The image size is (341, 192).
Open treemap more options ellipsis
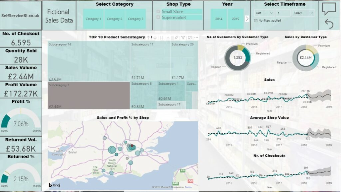[x=196, y=37]
